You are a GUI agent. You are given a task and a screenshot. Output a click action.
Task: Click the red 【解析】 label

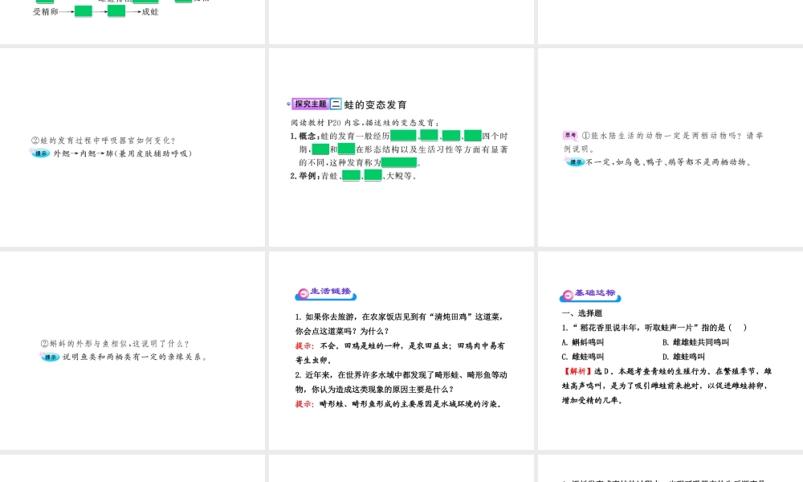tap(577, 371)
